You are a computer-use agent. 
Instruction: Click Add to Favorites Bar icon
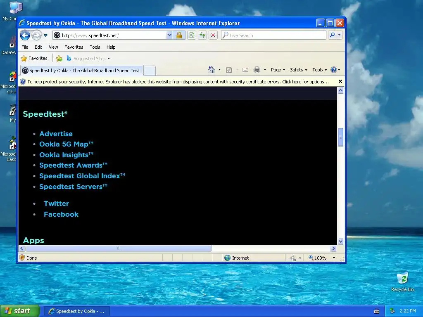(59, 58)
